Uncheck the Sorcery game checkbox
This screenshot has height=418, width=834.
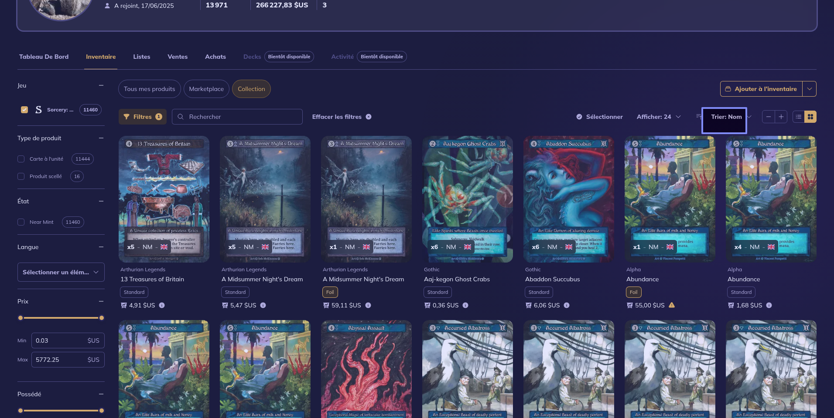24,110
